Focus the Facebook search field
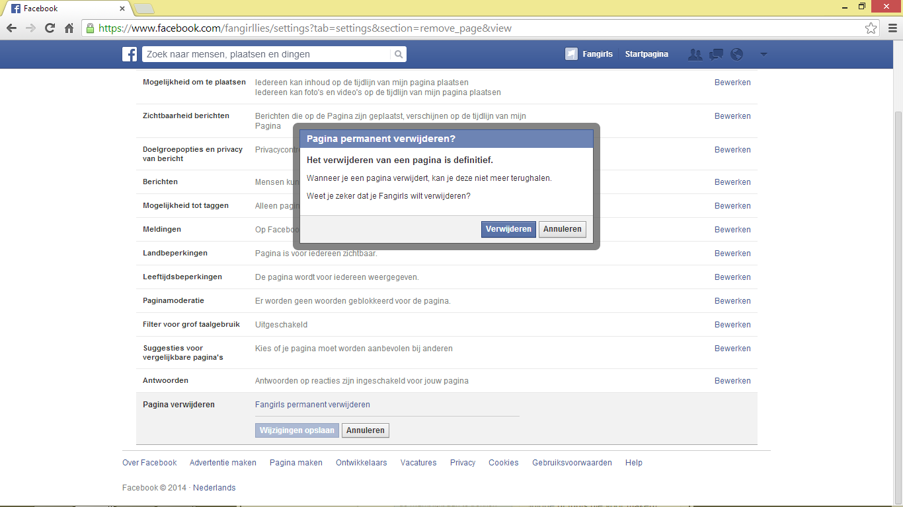 [266, 54]
